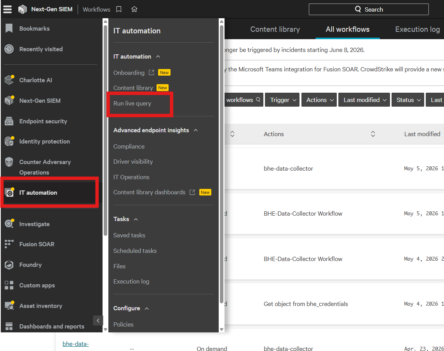Open Asset inventory icon

(9, 306)
